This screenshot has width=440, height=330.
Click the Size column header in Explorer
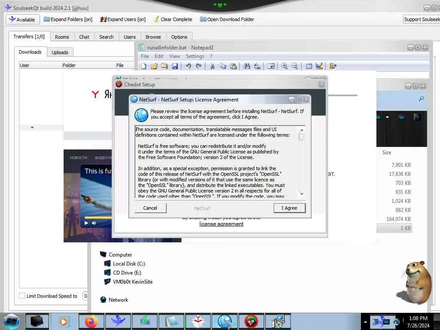[x=387, y=153]
